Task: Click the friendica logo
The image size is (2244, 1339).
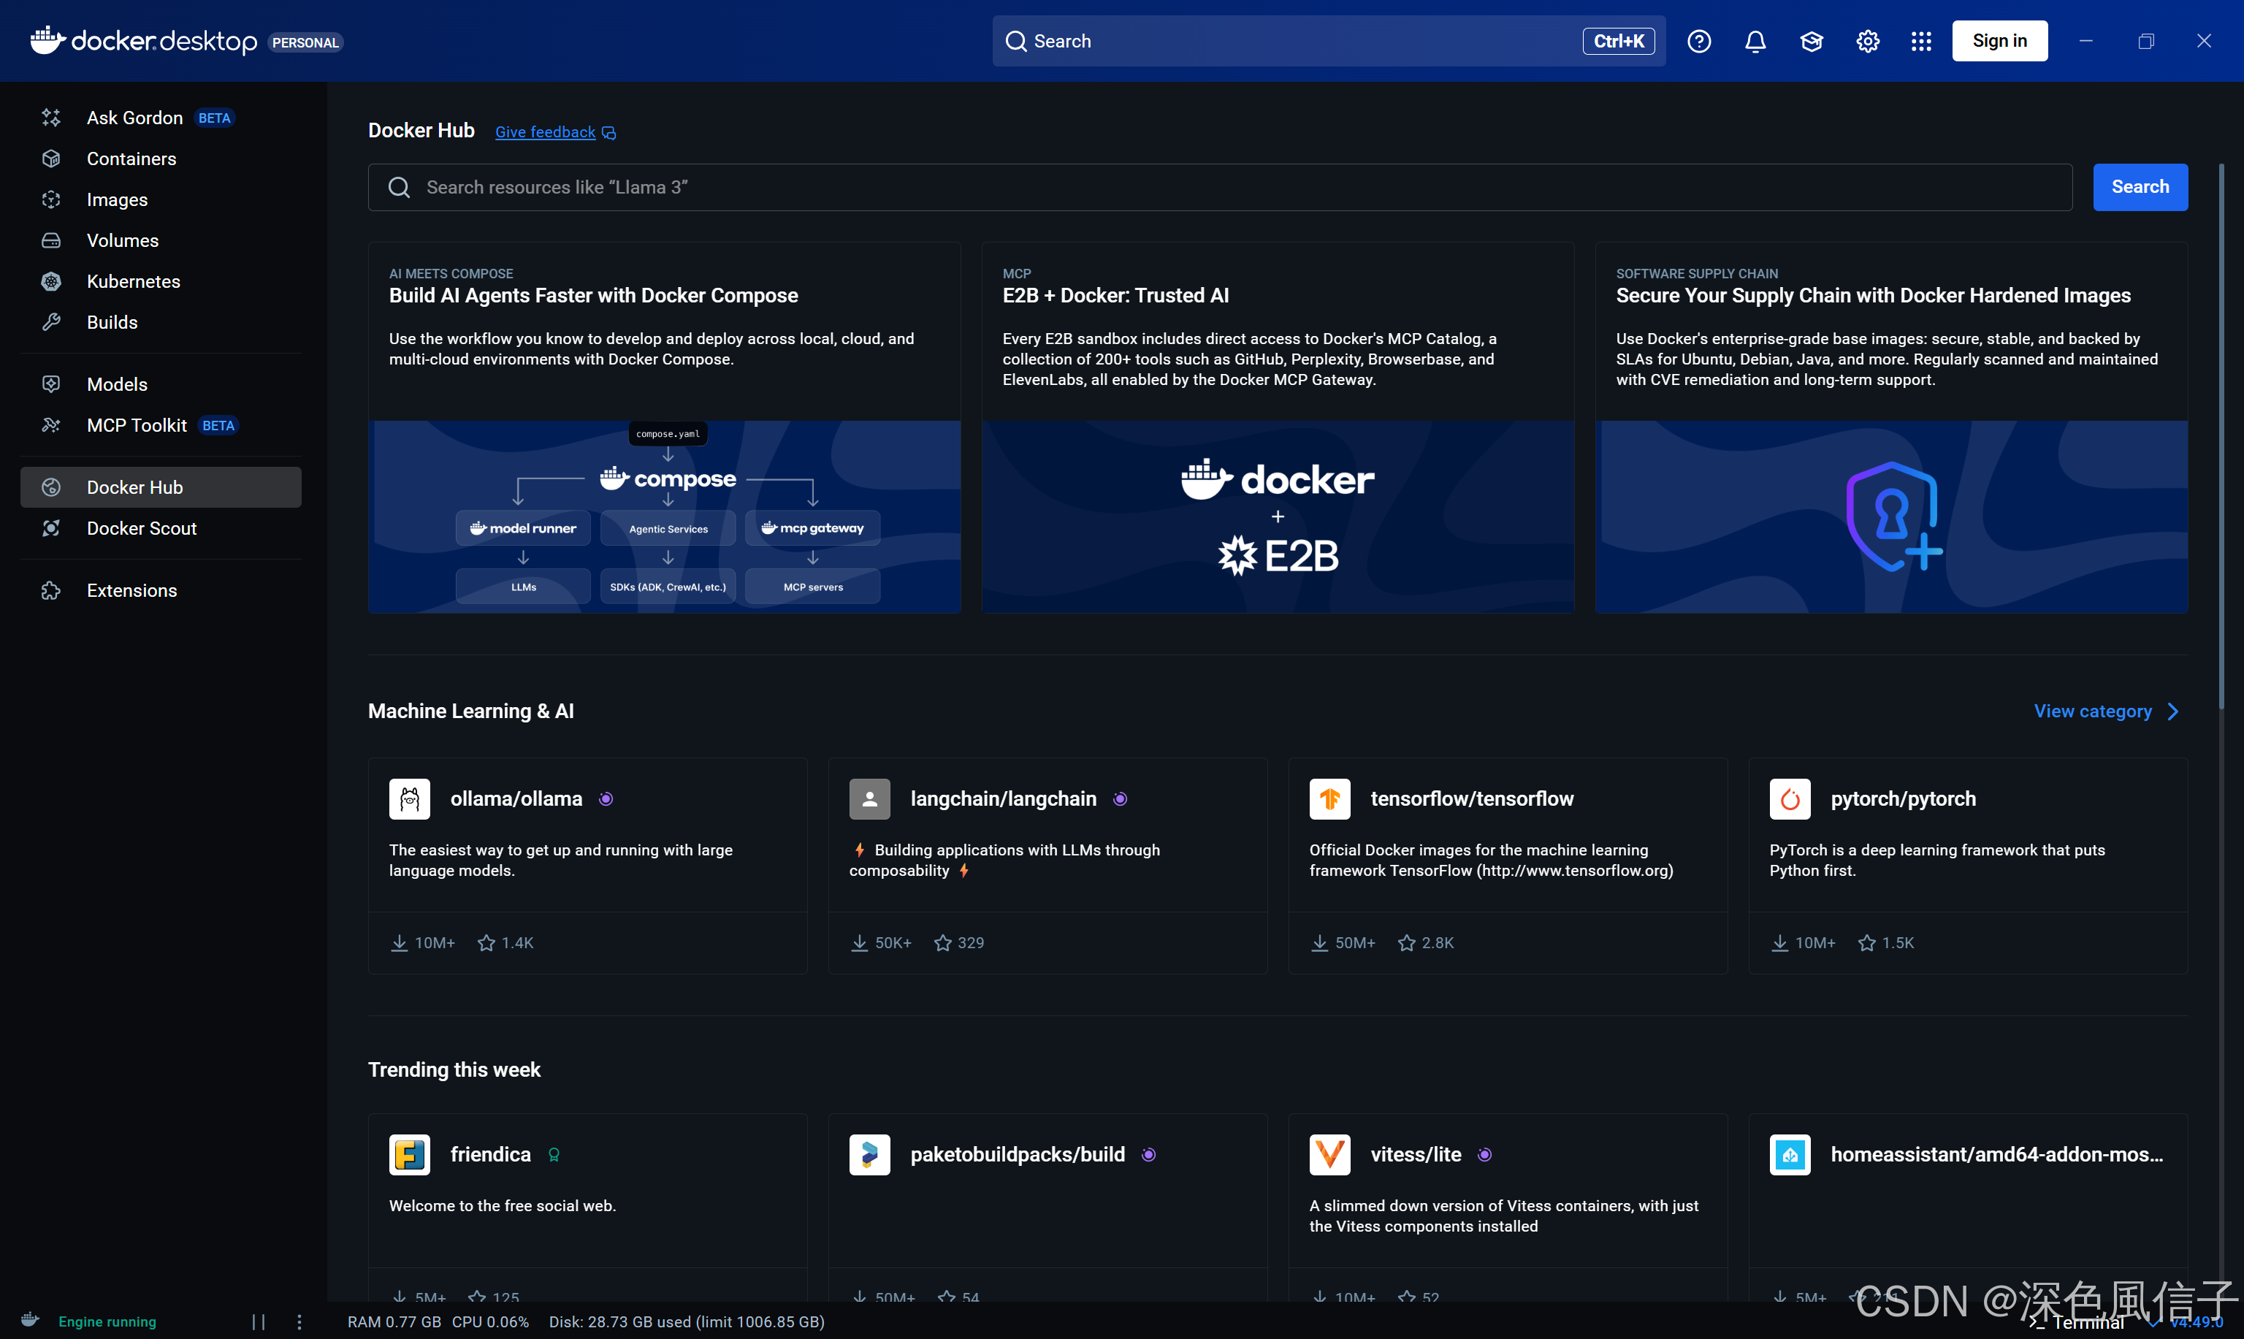Action: click(410, 1154)
